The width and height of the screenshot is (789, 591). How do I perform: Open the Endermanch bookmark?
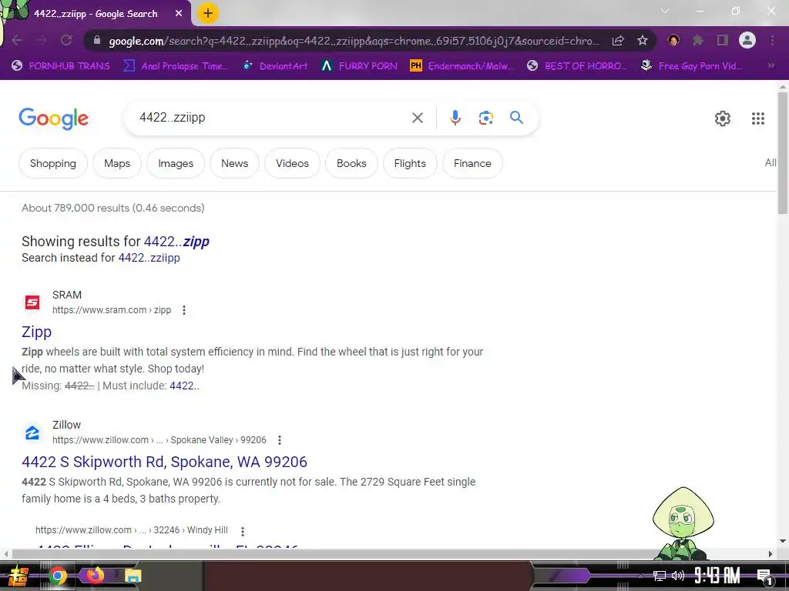click(462, 65)
